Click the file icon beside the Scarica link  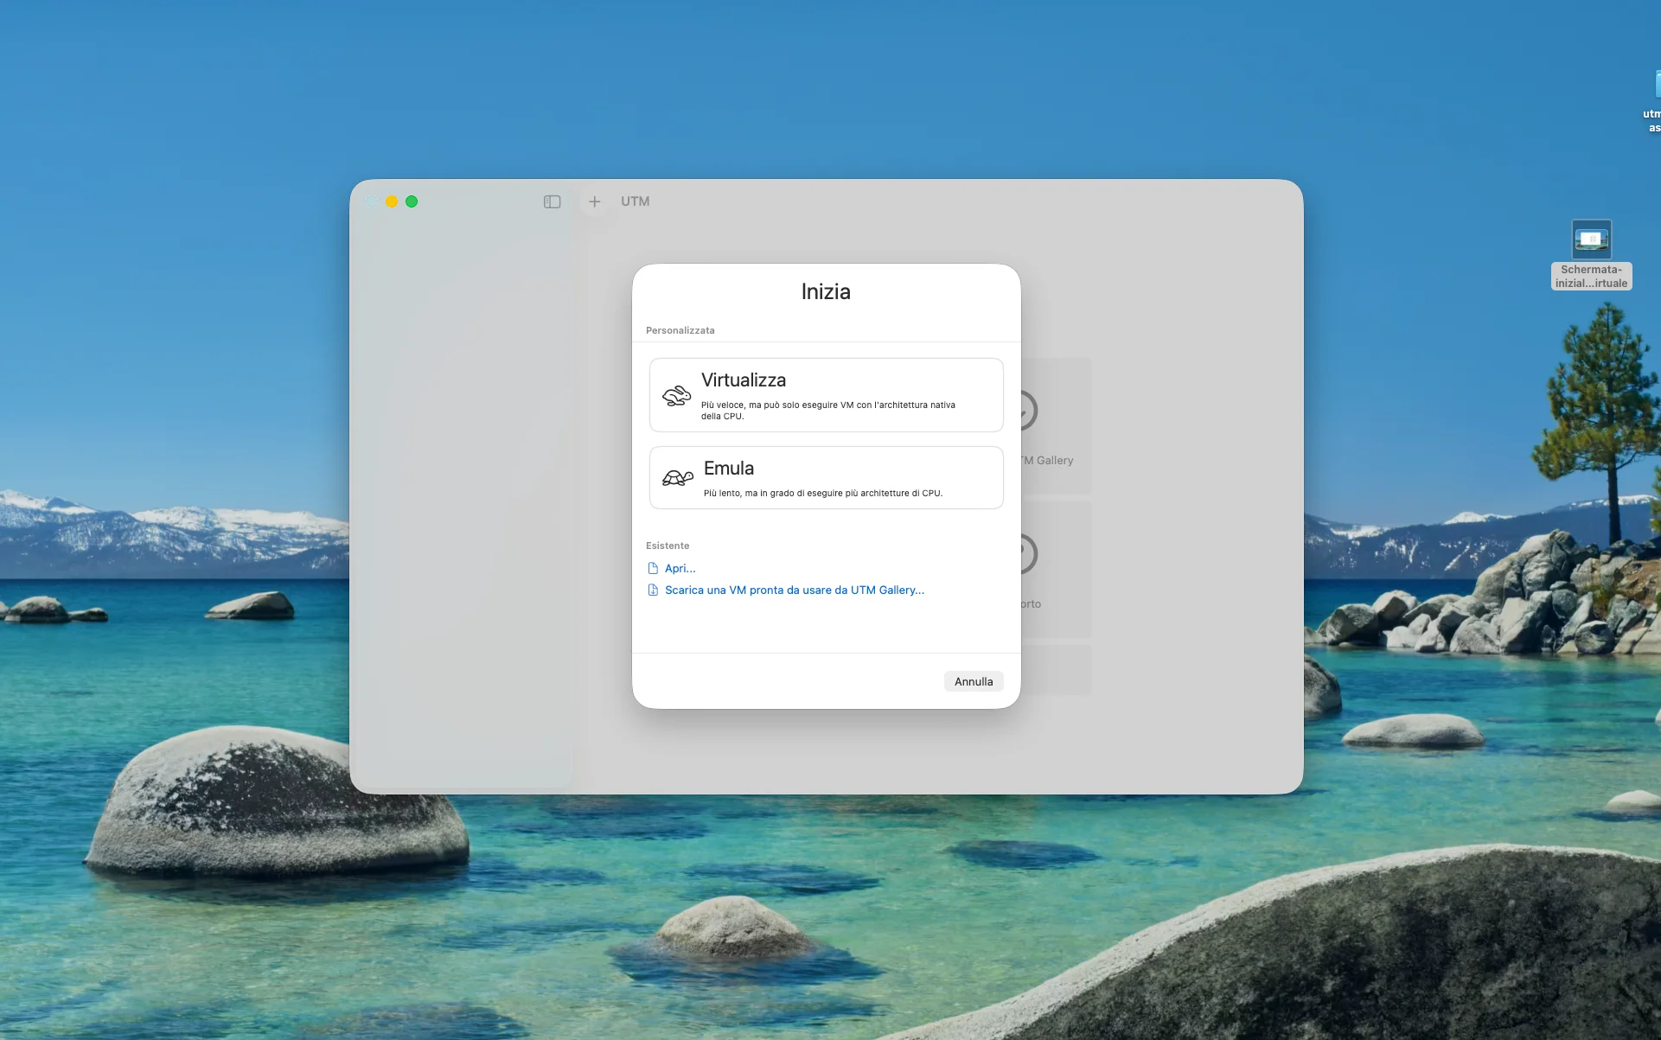653,589
